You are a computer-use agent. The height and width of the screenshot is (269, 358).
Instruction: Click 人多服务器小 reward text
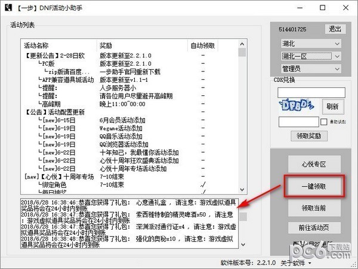tap(118, 88)
